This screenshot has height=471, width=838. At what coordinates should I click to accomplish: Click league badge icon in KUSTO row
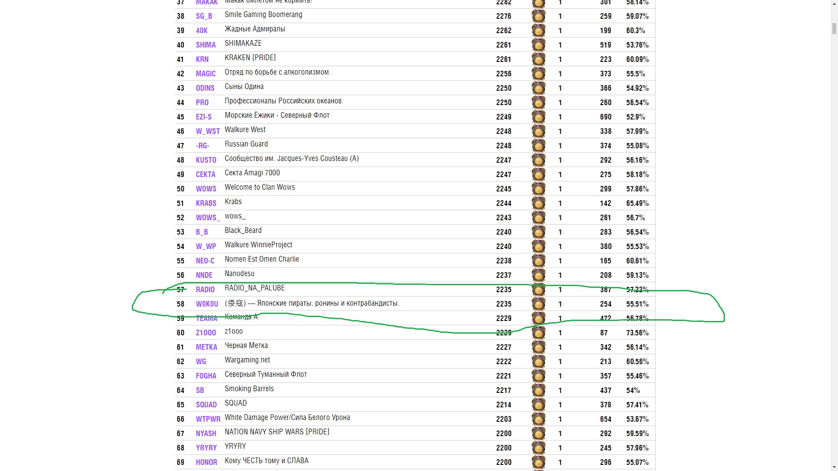[x=539, y=160]
